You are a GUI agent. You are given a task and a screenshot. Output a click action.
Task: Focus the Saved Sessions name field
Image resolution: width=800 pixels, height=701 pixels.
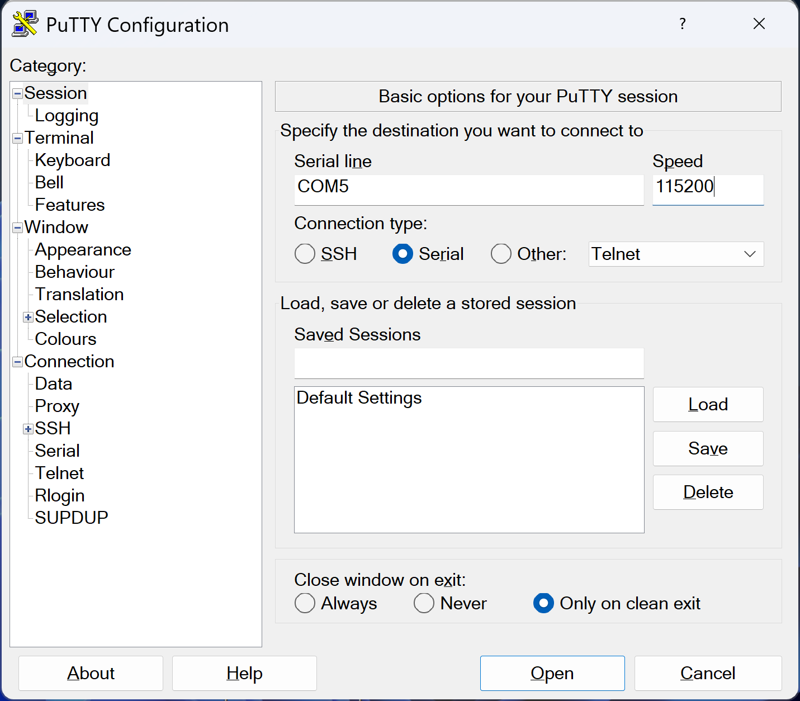click(x=468, y=363)
